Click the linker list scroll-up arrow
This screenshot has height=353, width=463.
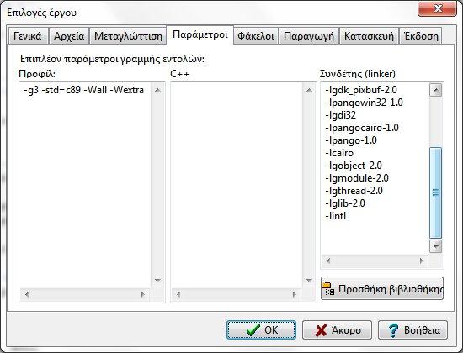tap(436, 90)
